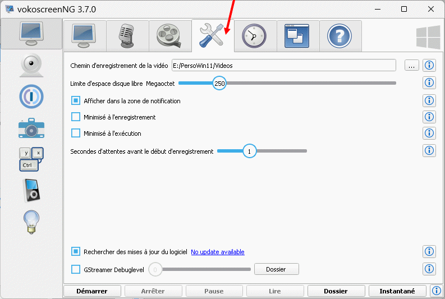Click the greyed Lire button
The image size is (445, 299).
pos(275,291)
